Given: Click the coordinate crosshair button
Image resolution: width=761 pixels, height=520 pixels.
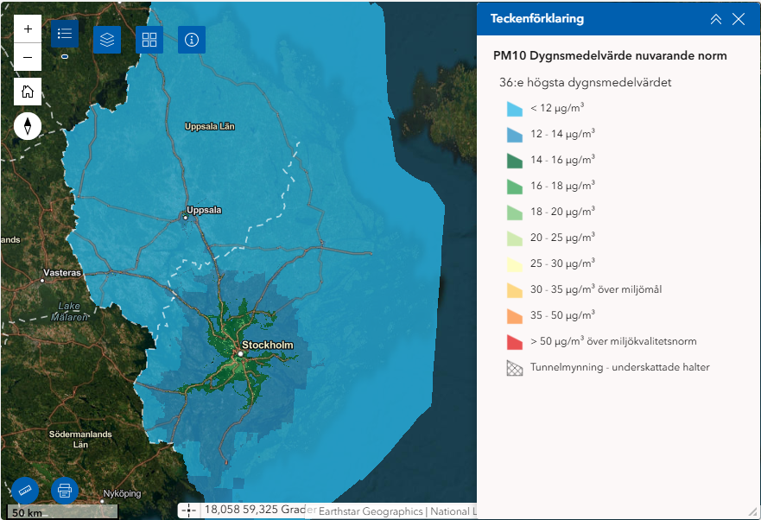Looking at the screenshot, I should tap(188, 510).
